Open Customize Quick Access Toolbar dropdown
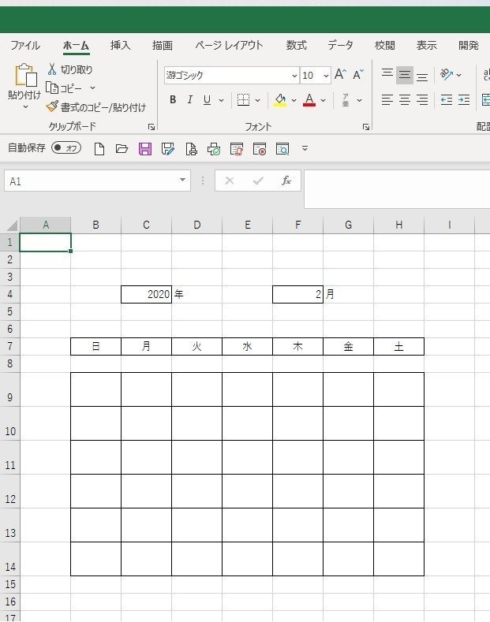 [x=305, y=148]
